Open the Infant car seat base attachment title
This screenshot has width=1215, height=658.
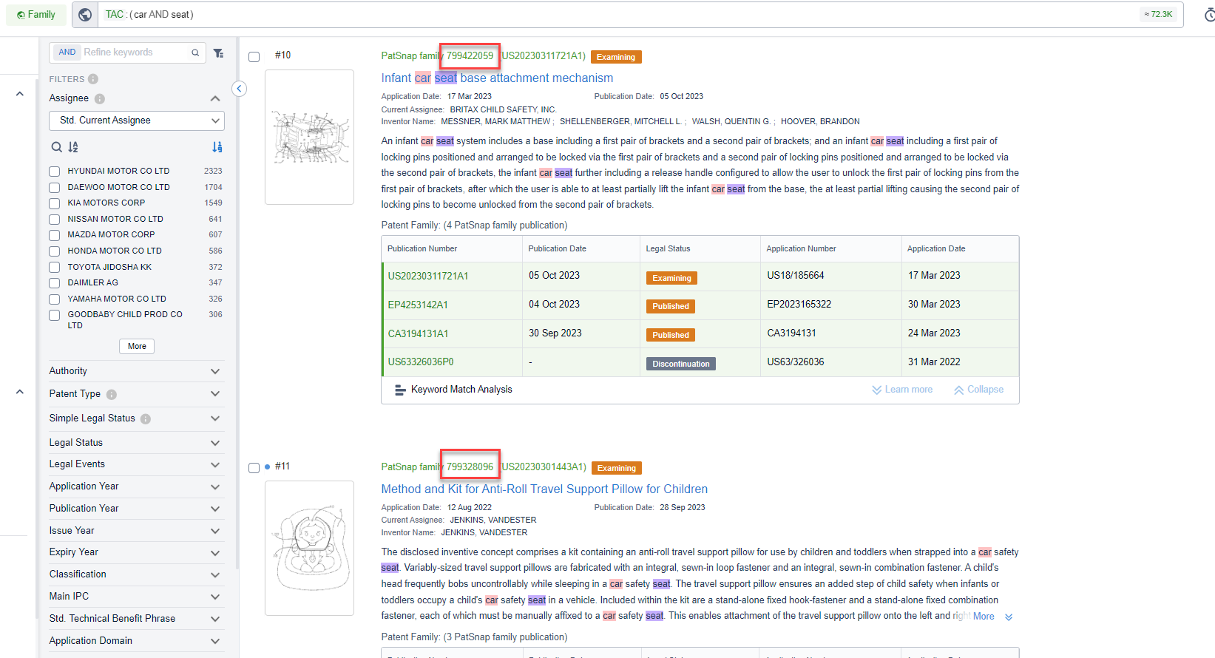(496, 78)
